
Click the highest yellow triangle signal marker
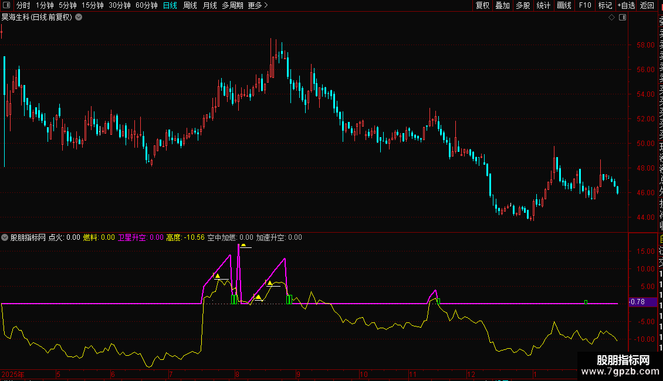click(243, 244)
